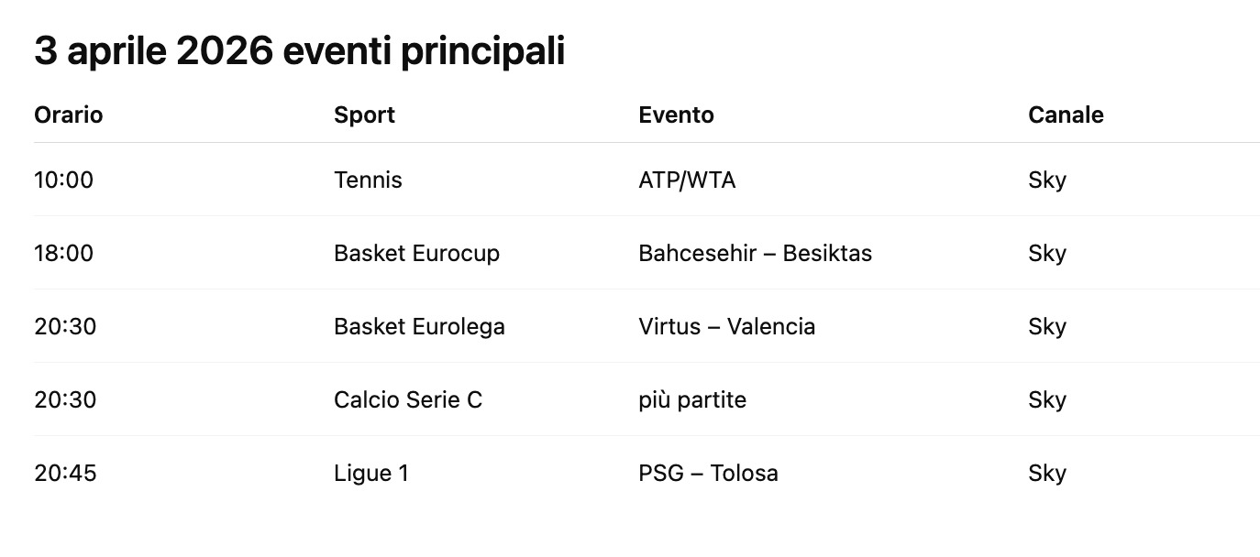This screenshot has width=1260, height=557.
Task: Click the Evento column header
Action: pos(676,115)
